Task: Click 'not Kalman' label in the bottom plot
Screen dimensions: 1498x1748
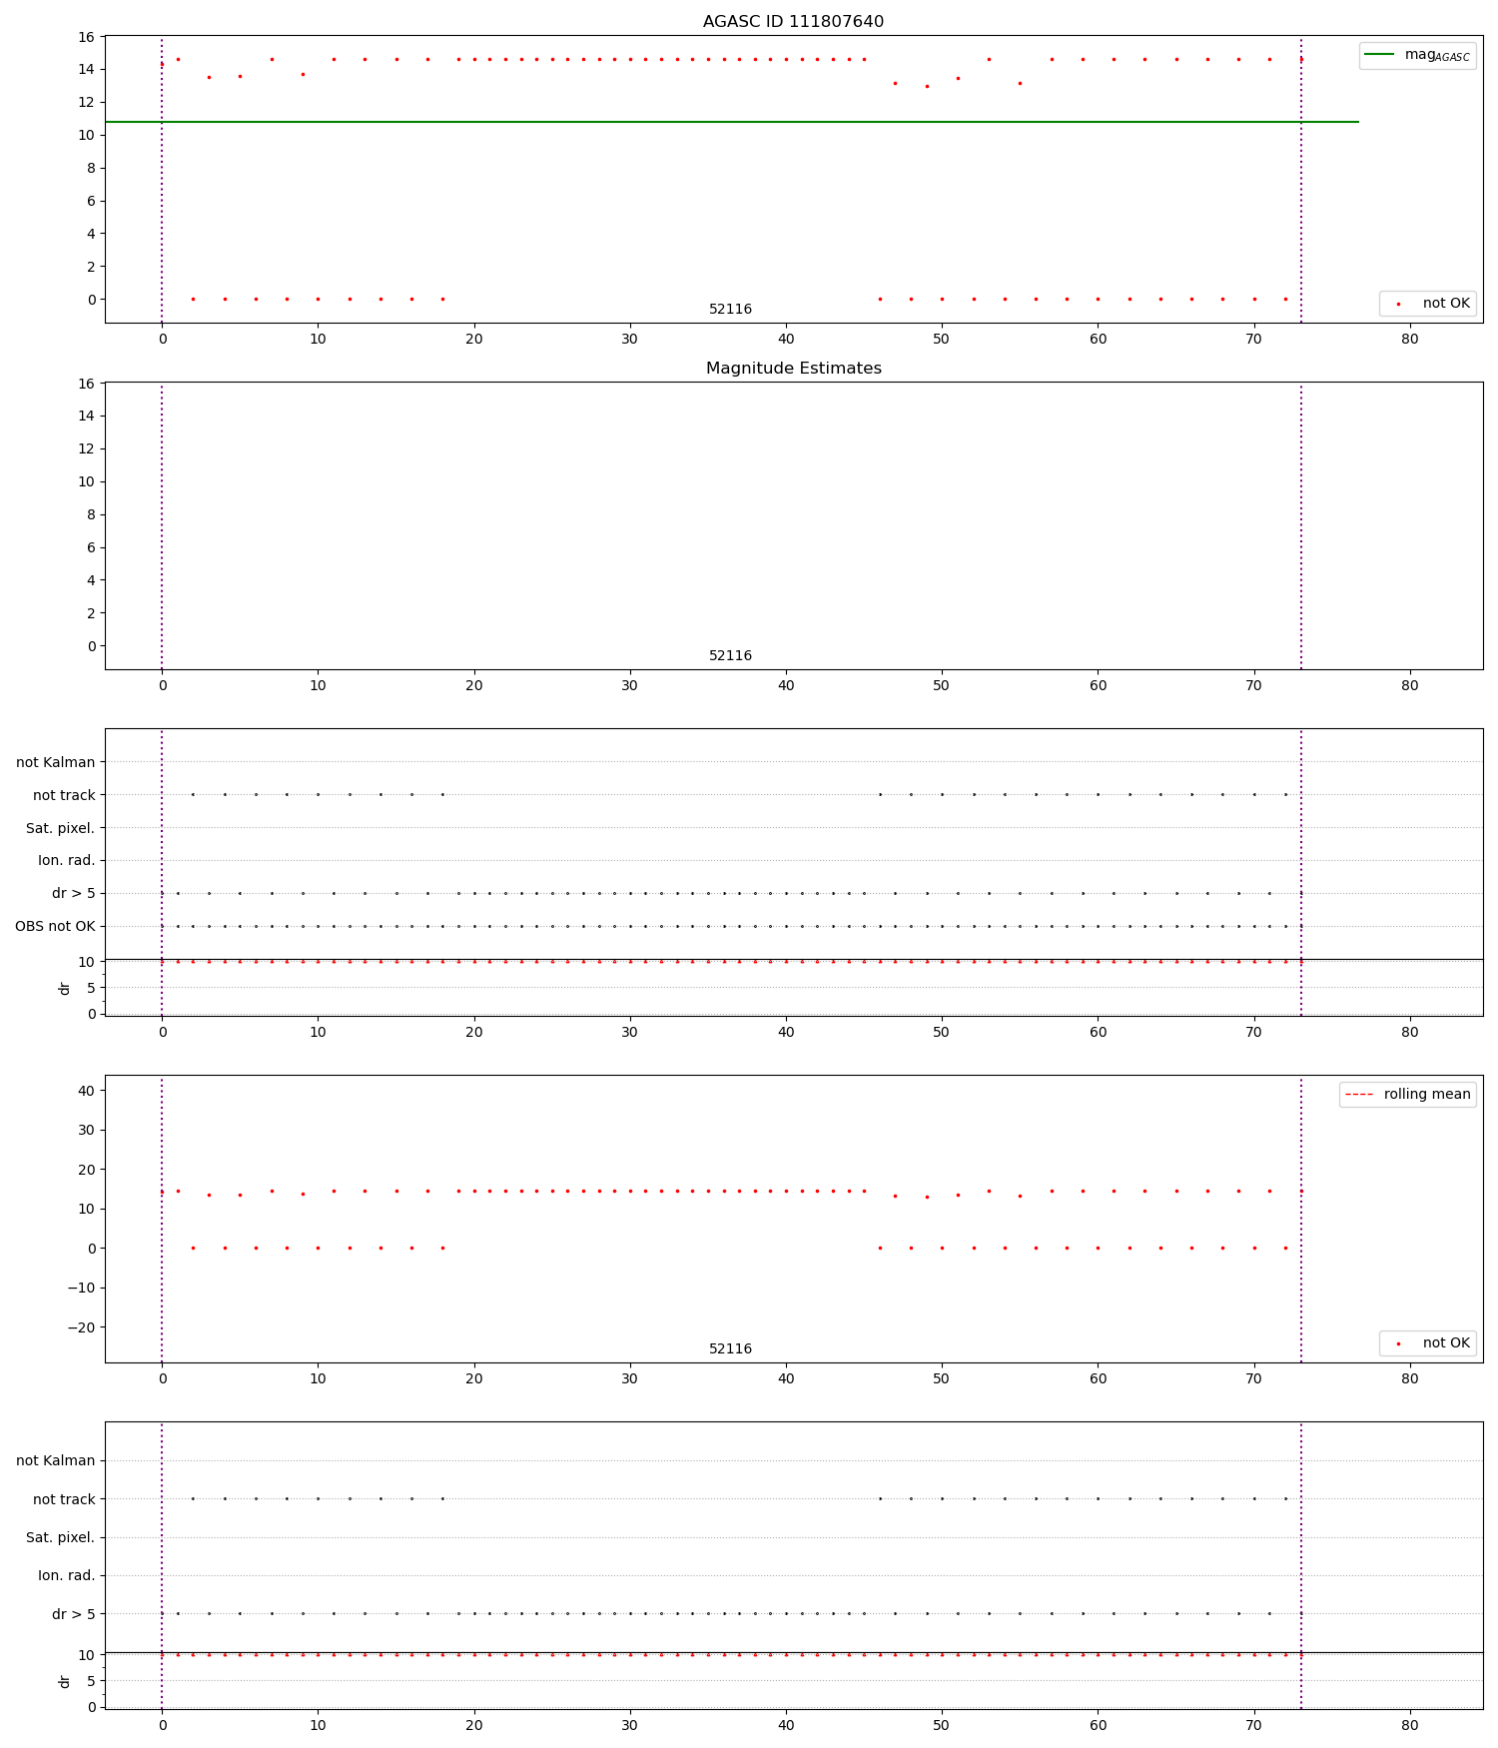Action: [56, 1460]
